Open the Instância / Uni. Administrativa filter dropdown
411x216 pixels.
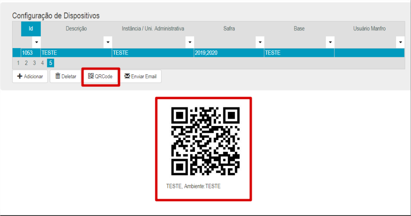(x=190, y=42)
